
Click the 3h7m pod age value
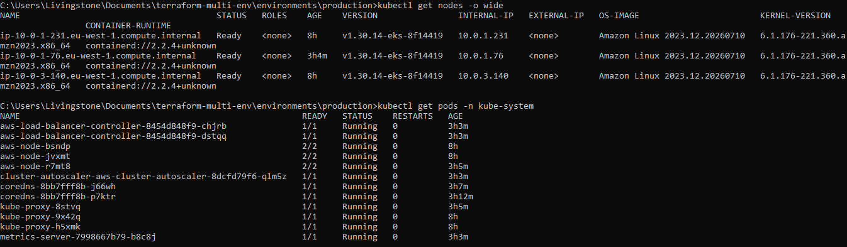[x=458, y=187]
